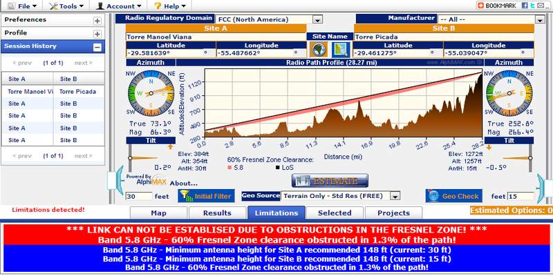Click the bottom next history link

pos(83,156)
